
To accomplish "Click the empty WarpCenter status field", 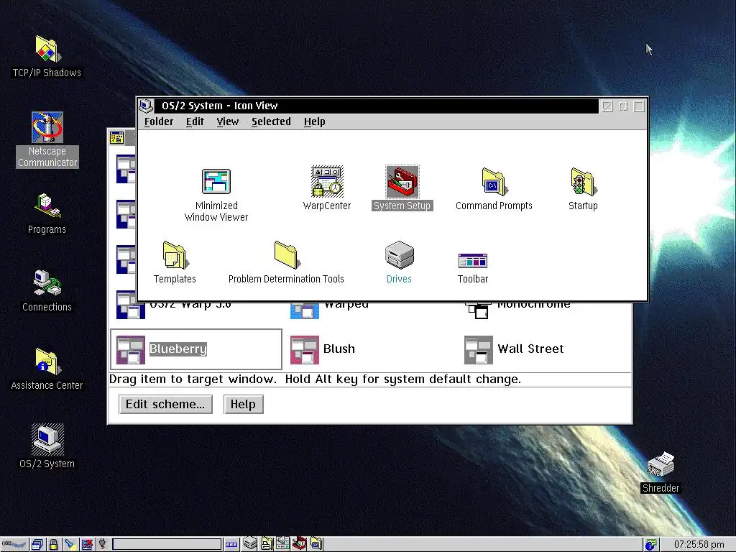I will [167, 545].
